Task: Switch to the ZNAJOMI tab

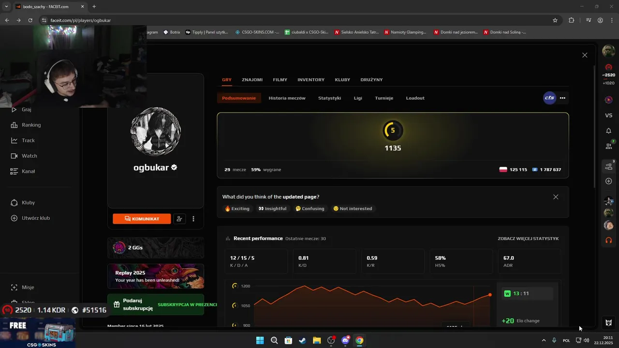Action: 252,80
